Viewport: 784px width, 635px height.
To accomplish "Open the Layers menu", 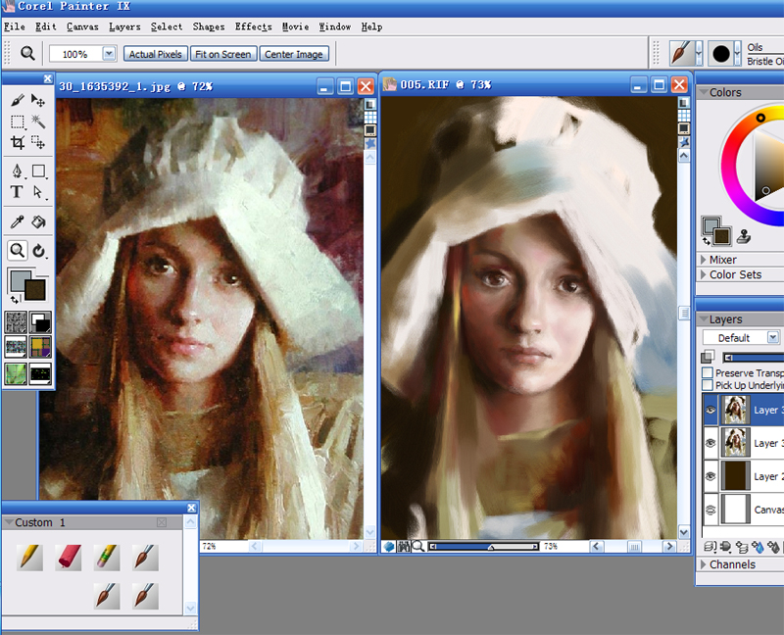I will 124,26.
